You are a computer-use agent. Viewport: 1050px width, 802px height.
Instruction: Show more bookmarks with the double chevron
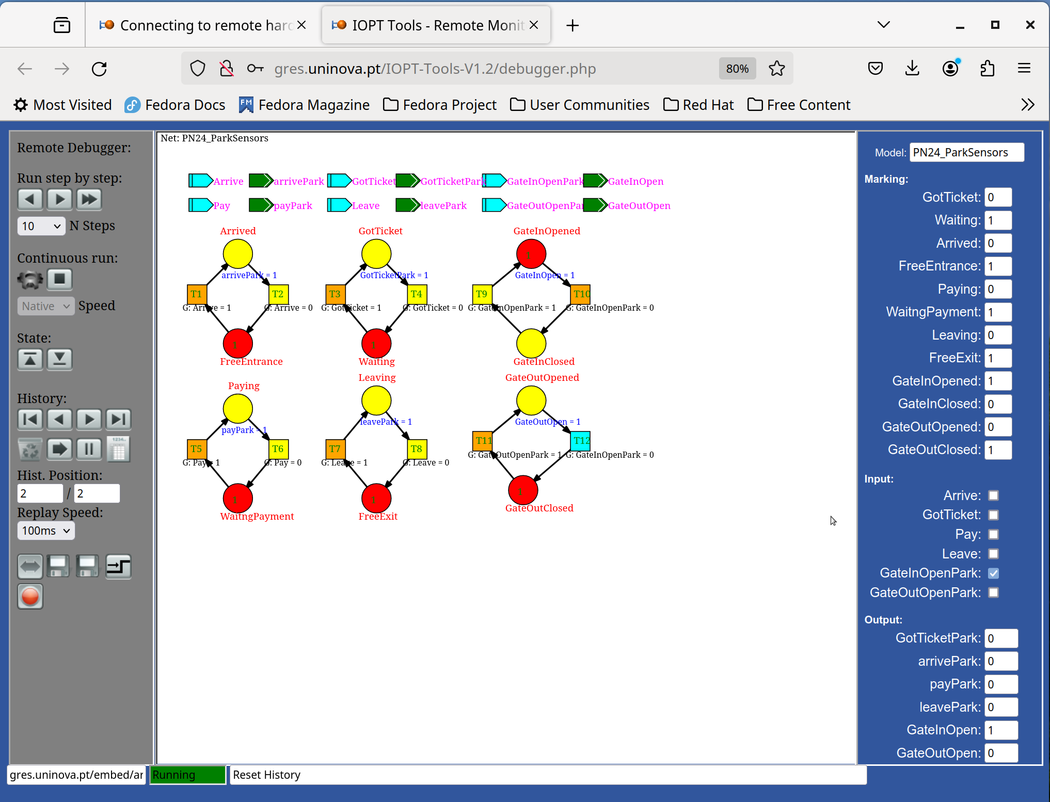click(x=1028, y=105)
